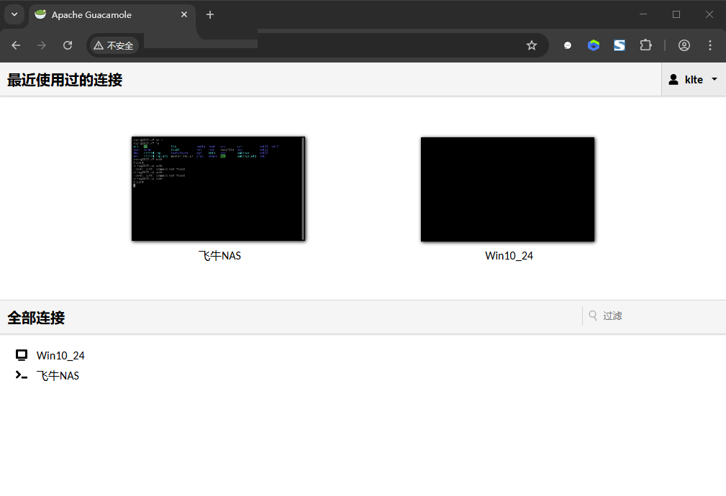Open the Win10_24 recent connection thumbnail
726x496 pixels.
coord(508,189)
